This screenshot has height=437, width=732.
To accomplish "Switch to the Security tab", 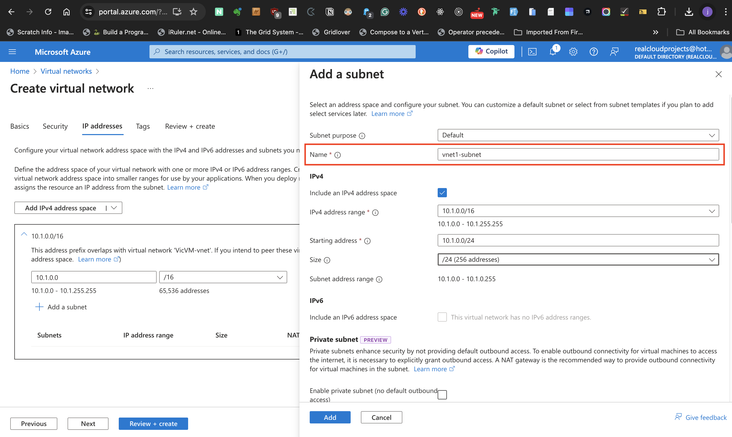I will pyautogui.click(x=55, y=126).
